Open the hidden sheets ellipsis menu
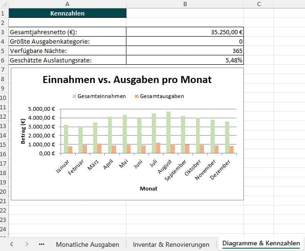This screenshot has height=251, width=305. 41,244
